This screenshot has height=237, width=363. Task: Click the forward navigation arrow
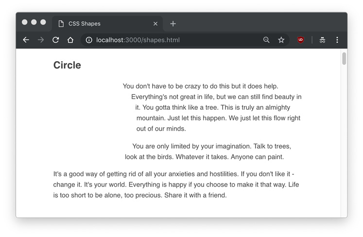(41, 40)
